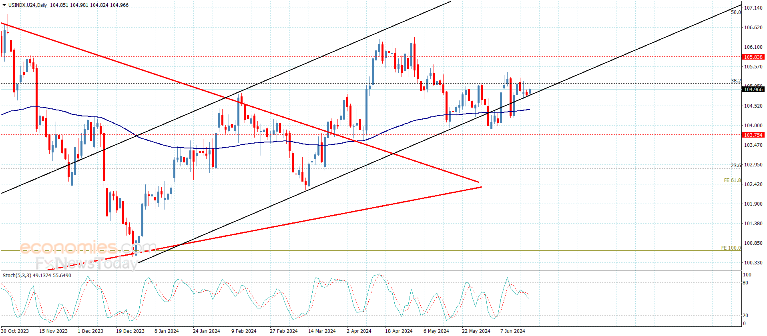
Task: Click the 104.000 price axis label
Action: 753,126
